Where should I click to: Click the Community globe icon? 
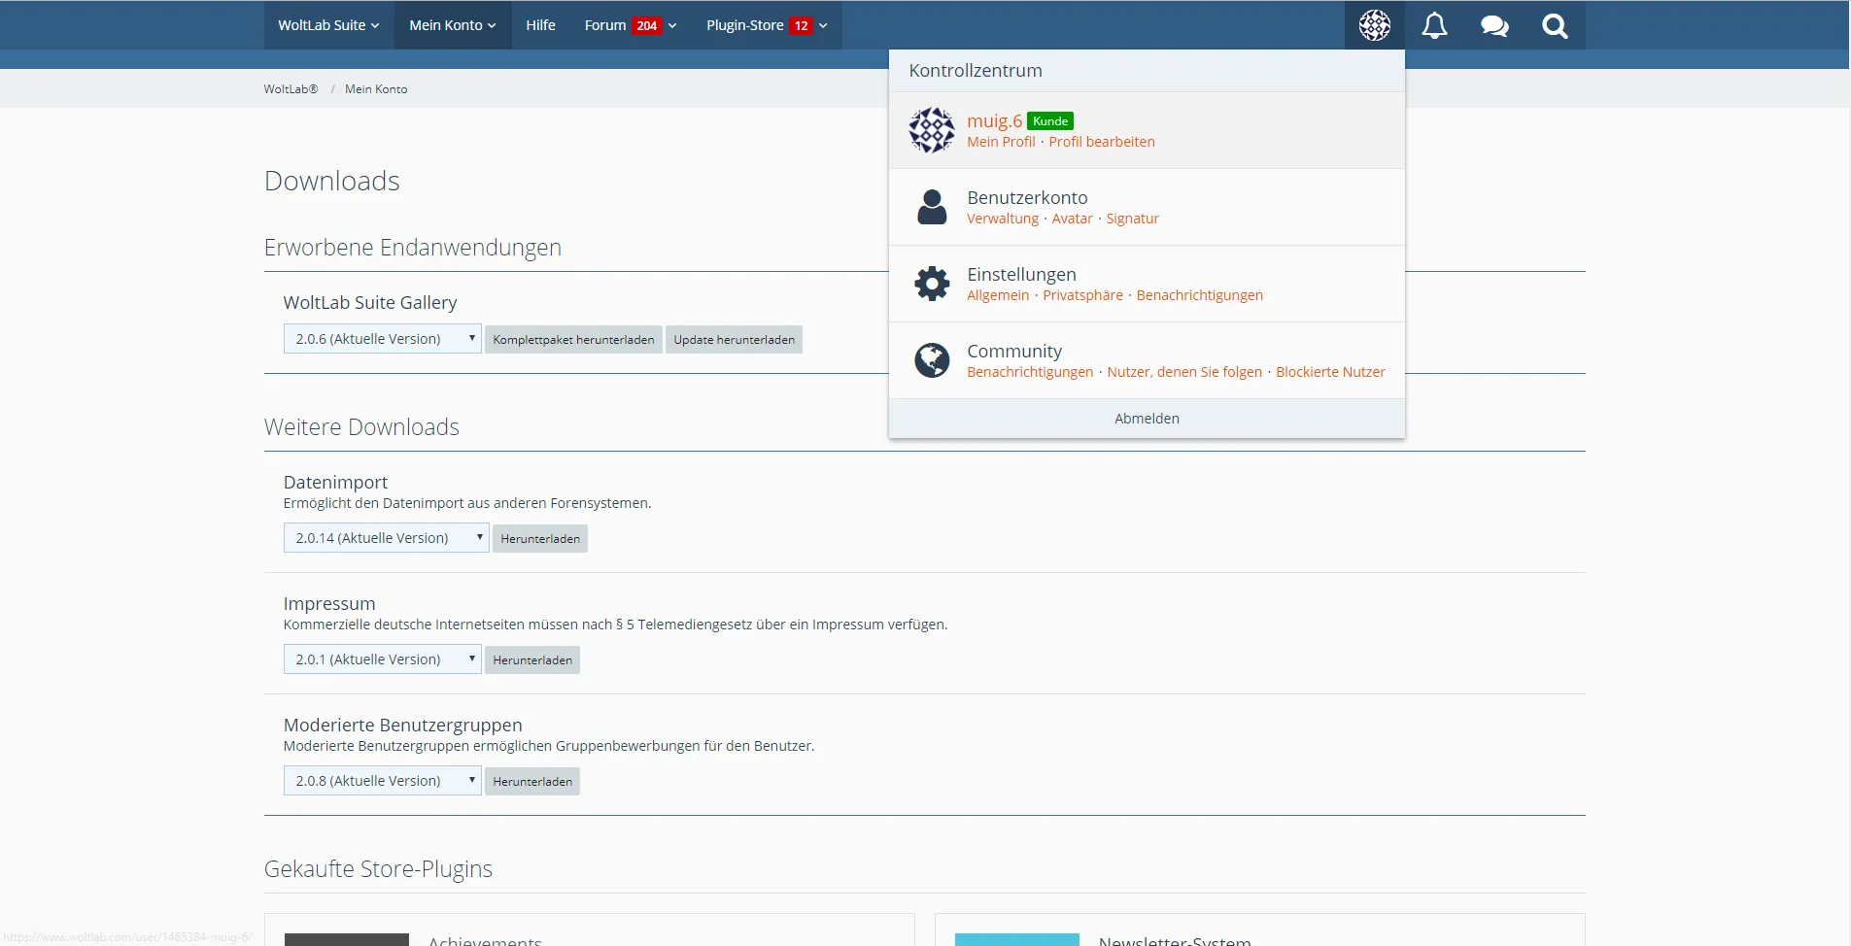[x=932, y=360]
